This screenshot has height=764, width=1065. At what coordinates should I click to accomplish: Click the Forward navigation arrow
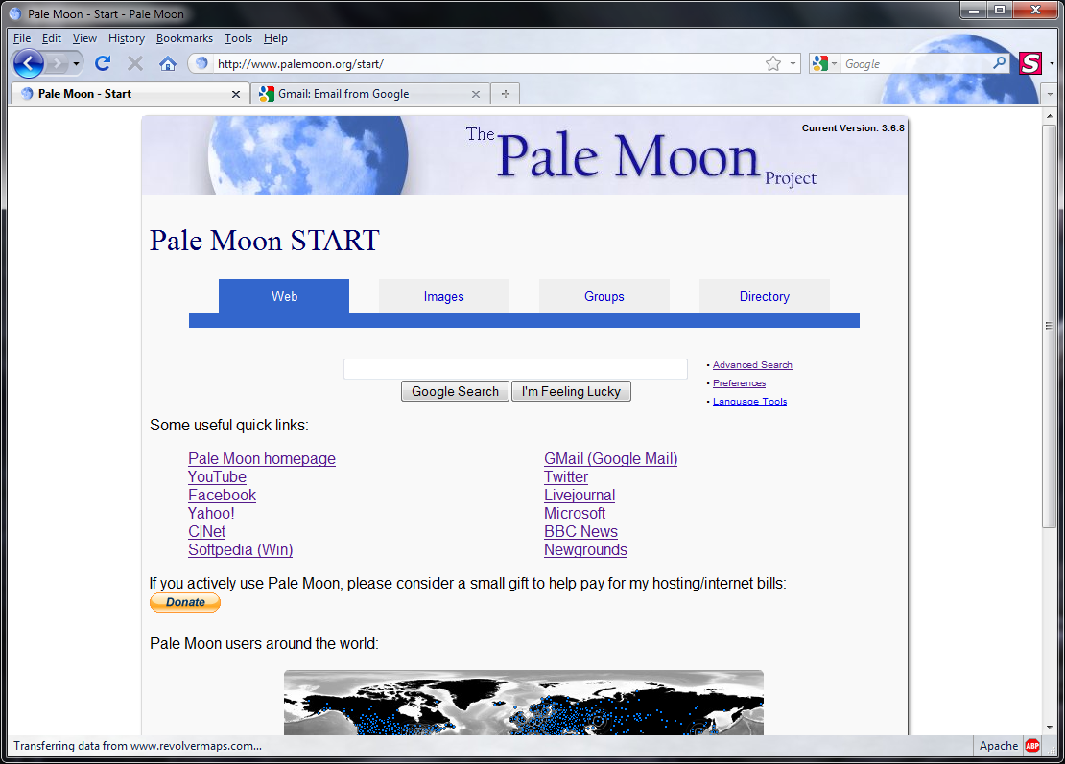[58, 64]
